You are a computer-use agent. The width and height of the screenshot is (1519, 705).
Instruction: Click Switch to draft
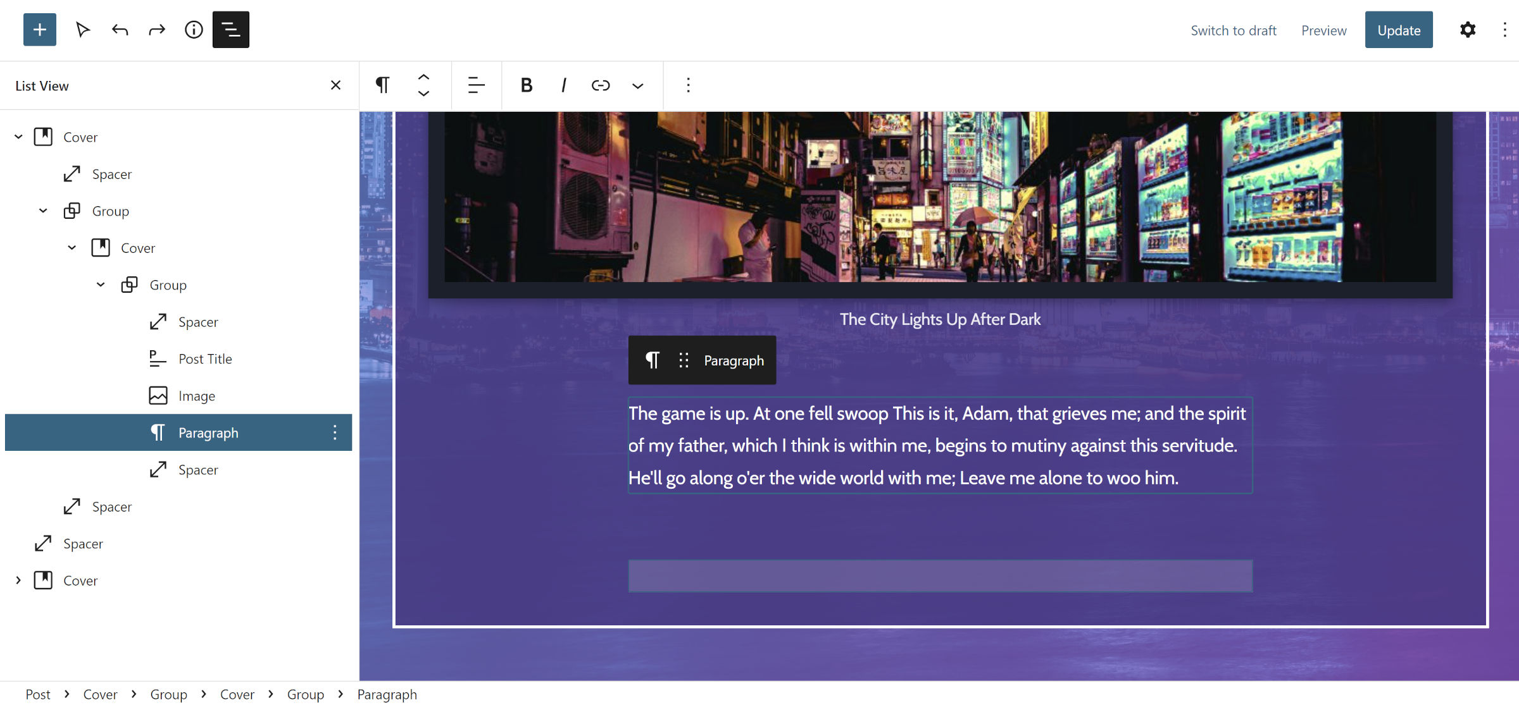pyautogui.click(x=1233, y=30)
